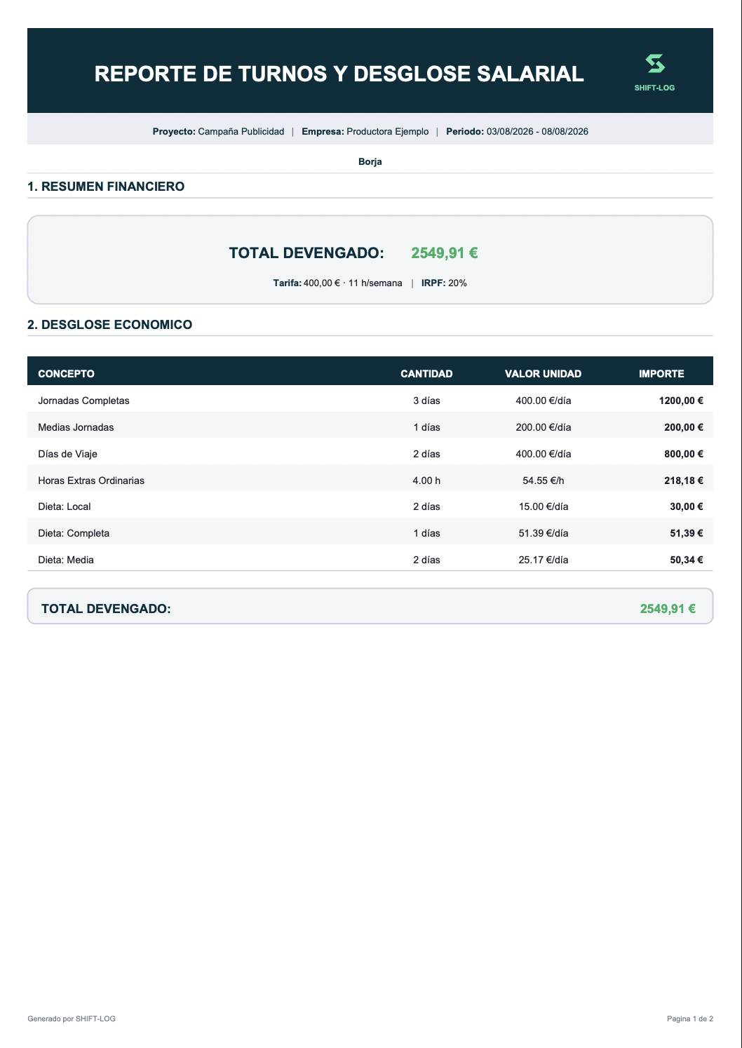Click the 'Pagina 1 de 2' footer
Viewport: 742px width, 1048px height.
pos(690,1019)
